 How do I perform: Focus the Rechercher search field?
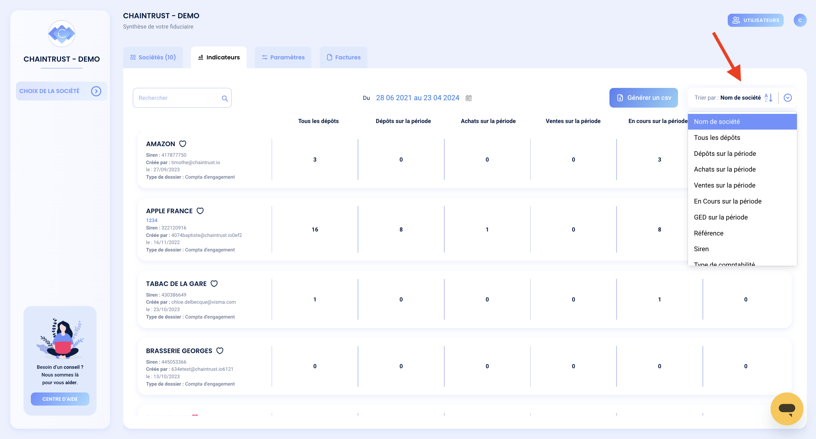182,98
